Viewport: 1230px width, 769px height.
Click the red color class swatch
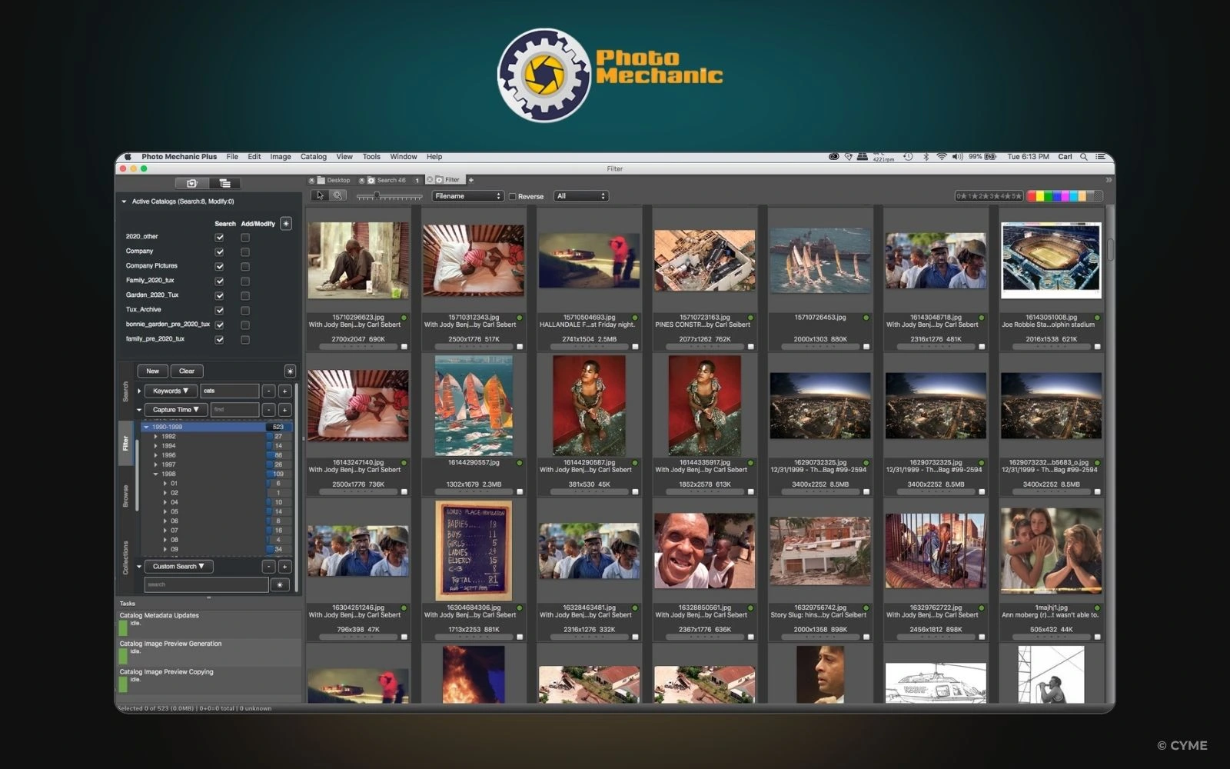[1033, 196]
